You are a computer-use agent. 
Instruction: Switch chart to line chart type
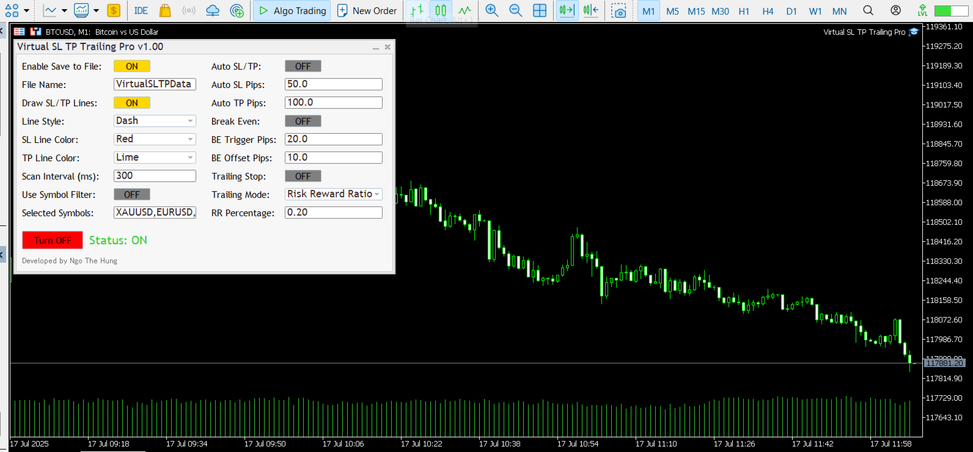click(x=465, y=10)
